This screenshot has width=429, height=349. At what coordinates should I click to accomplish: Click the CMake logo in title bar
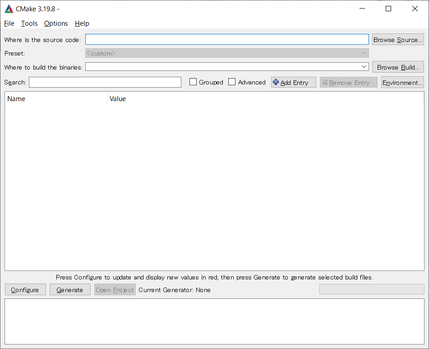coord(9,9)
